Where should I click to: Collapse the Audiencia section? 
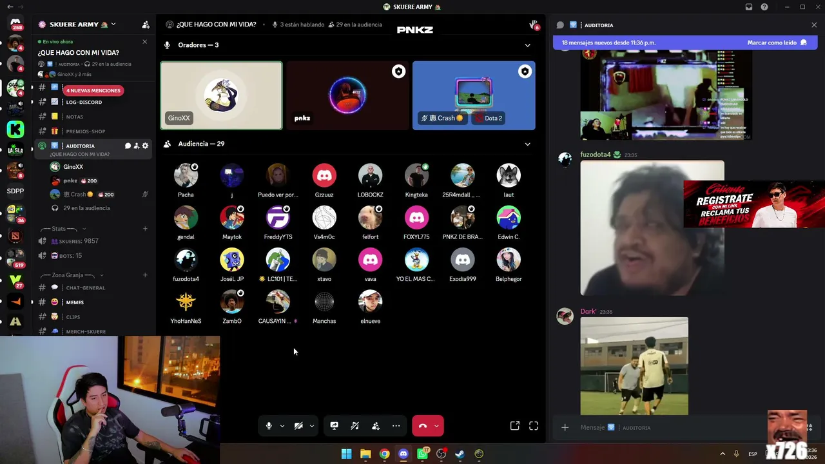point(527,144)
